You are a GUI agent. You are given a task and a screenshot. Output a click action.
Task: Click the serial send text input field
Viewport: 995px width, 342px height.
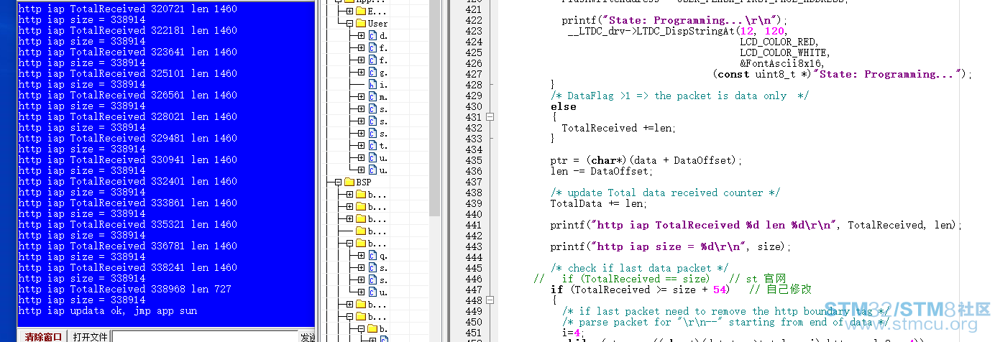[205, 336]
